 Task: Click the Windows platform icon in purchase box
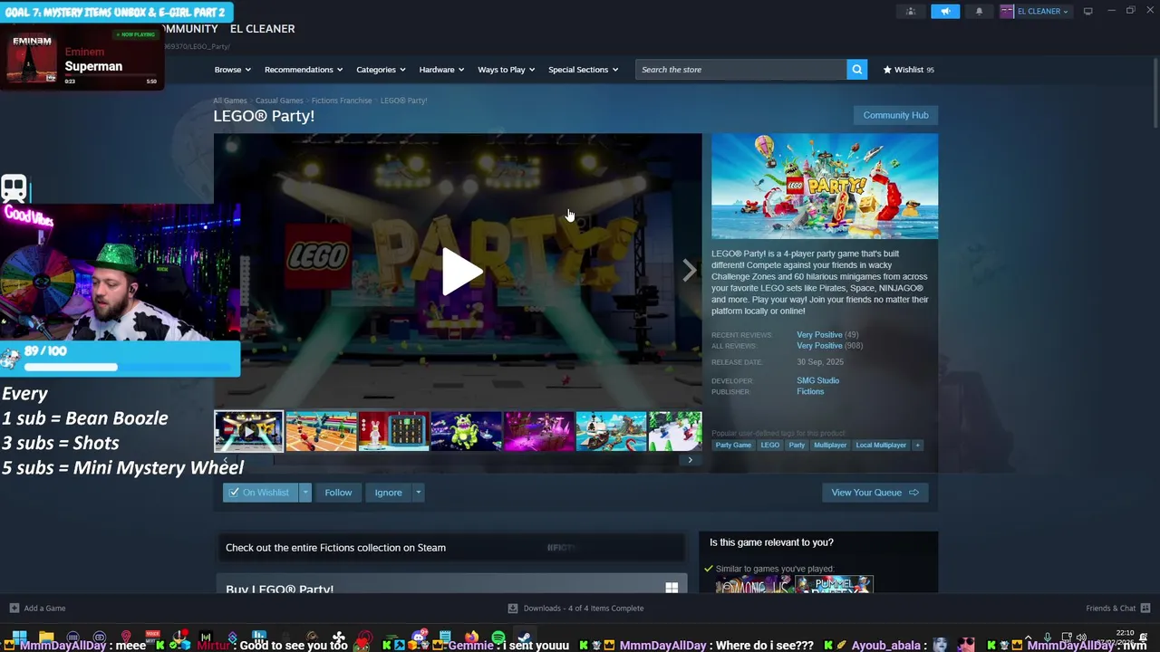672,588
